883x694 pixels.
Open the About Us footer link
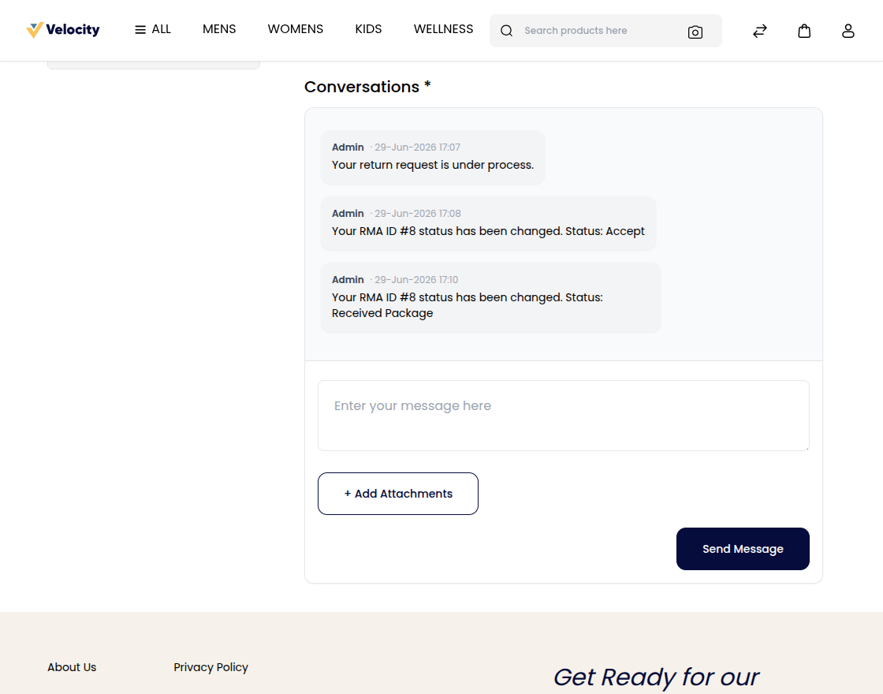click(x=72, y=667)
